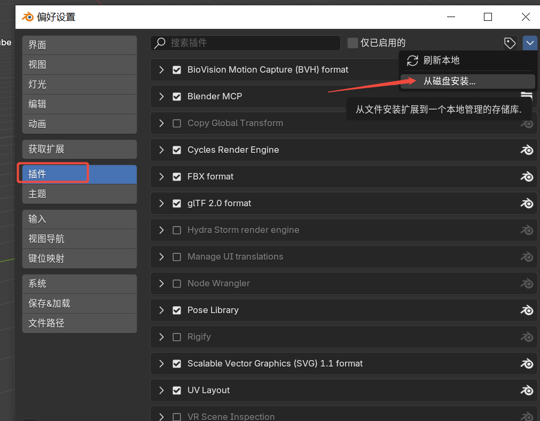Expand Blender MCP add-on details
540x421 pixels.
click(161, 97)
